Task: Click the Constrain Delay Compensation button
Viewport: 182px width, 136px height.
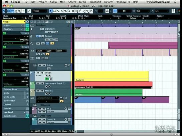Action: [4, 11]
